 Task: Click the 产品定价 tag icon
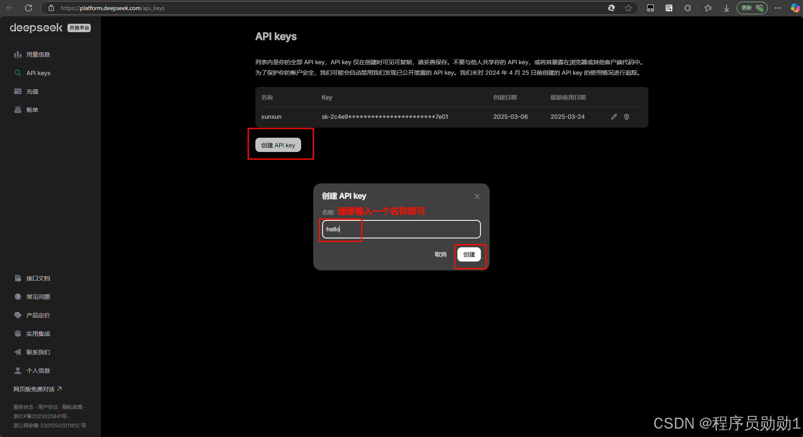[x=18, y=315]
